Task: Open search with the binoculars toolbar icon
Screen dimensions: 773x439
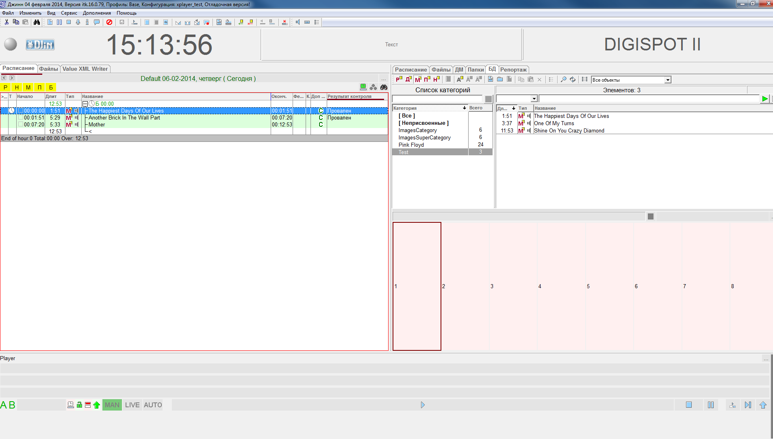Action: pyautogui.click(x=37, y=22)
